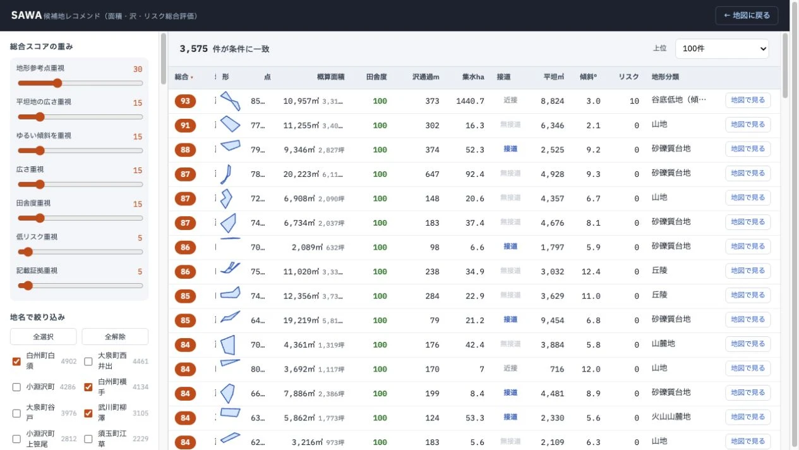Click the 沢通過m column header

tap(426, 77)
